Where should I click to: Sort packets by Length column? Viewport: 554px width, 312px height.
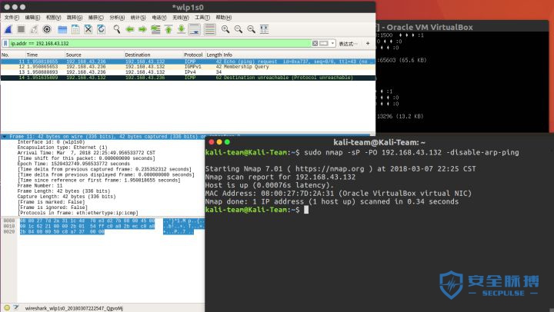pos(214,55)
